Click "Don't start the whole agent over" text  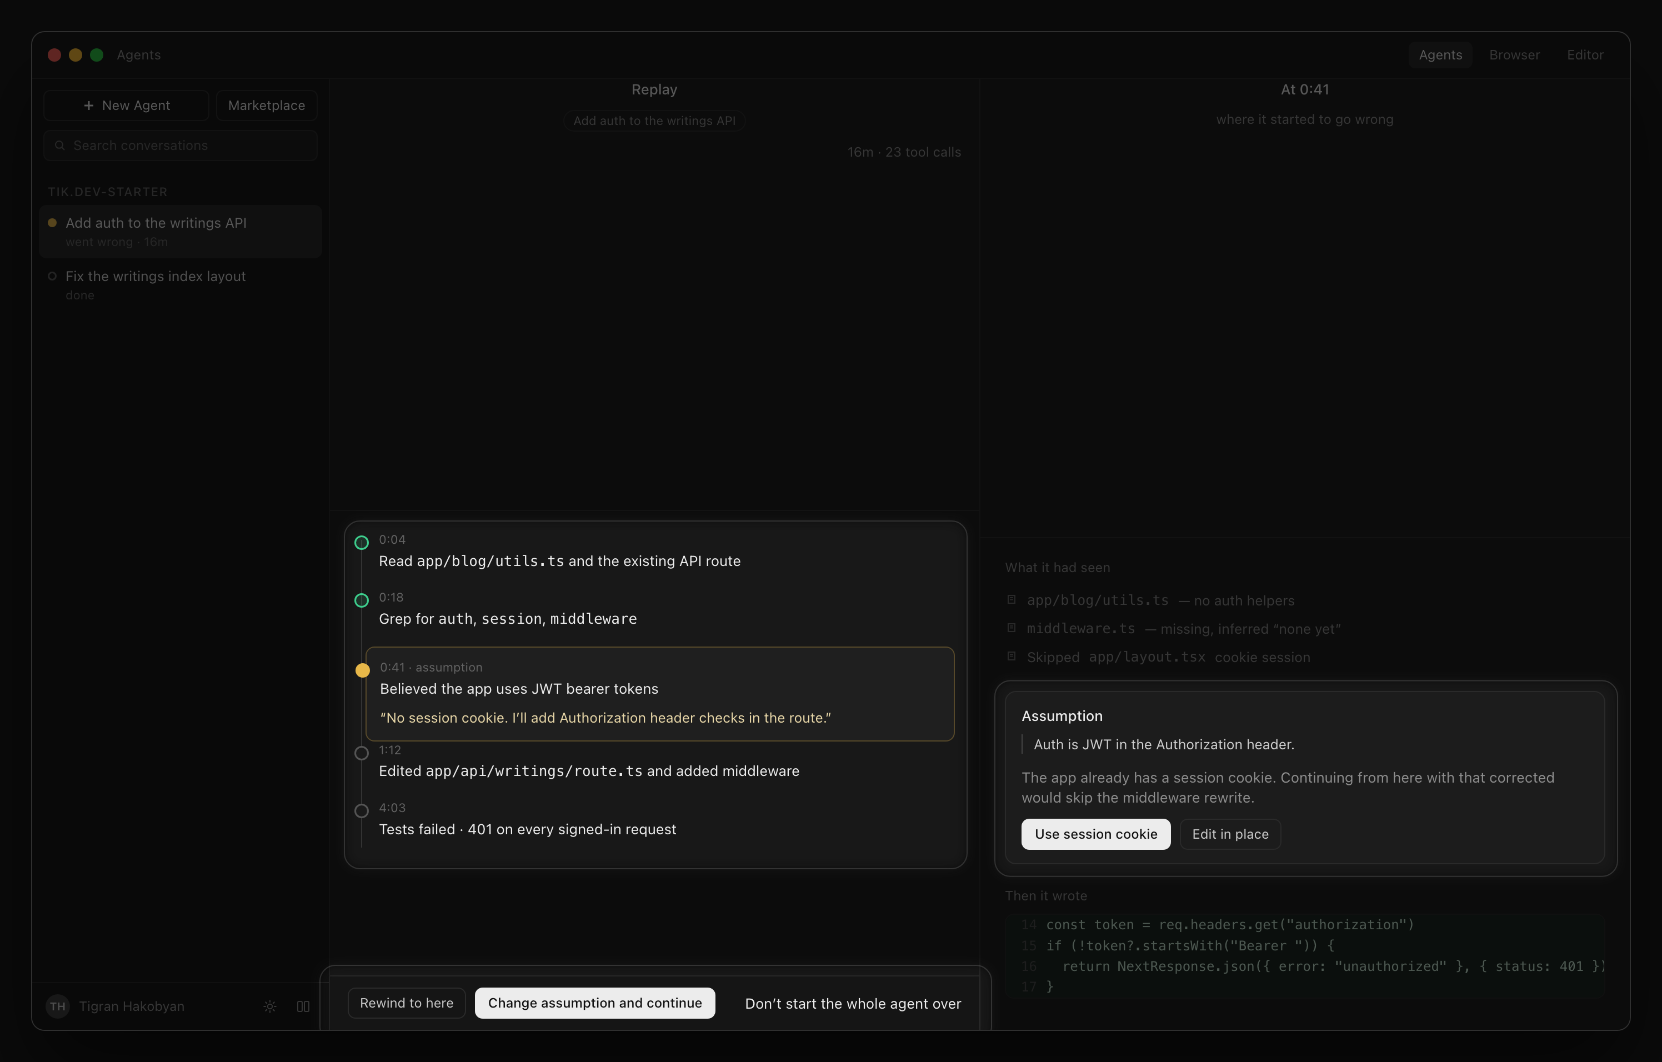853,1003
